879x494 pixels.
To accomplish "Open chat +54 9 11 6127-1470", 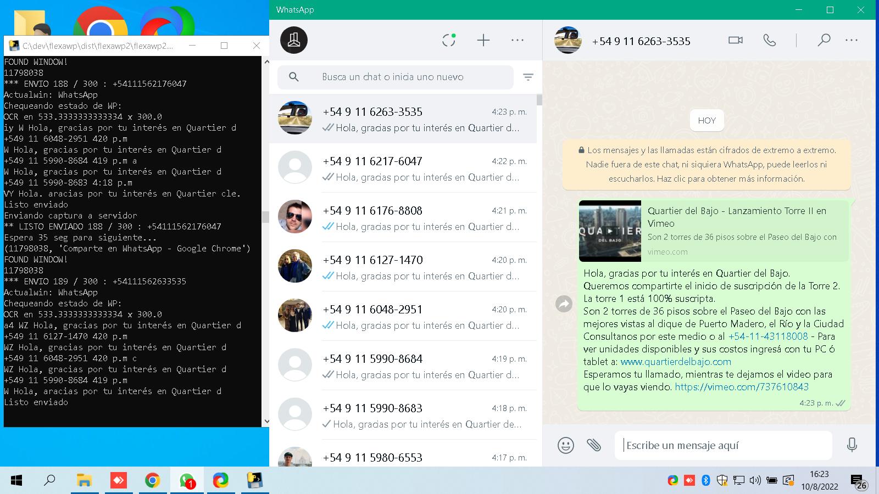I will click(x=403, y=267).
